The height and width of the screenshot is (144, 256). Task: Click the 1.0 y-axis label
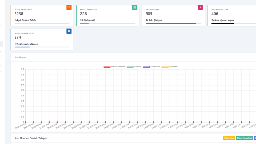tap(22, 69)
